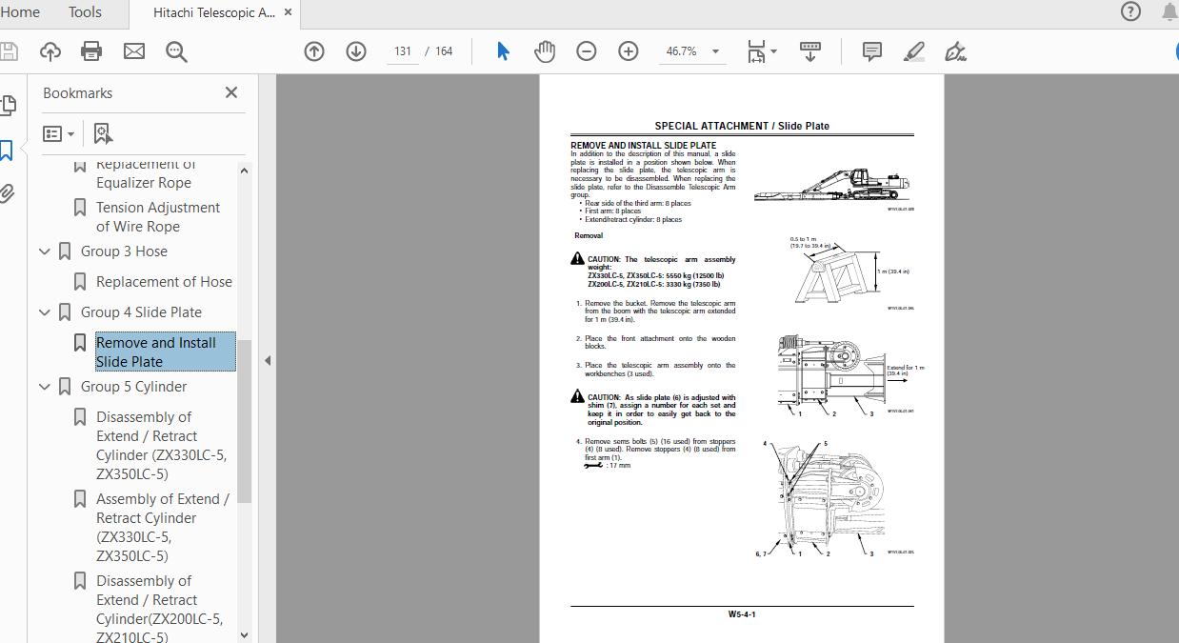Select the Hand tool
This screenshot has width=1179, height=643.
545,50
